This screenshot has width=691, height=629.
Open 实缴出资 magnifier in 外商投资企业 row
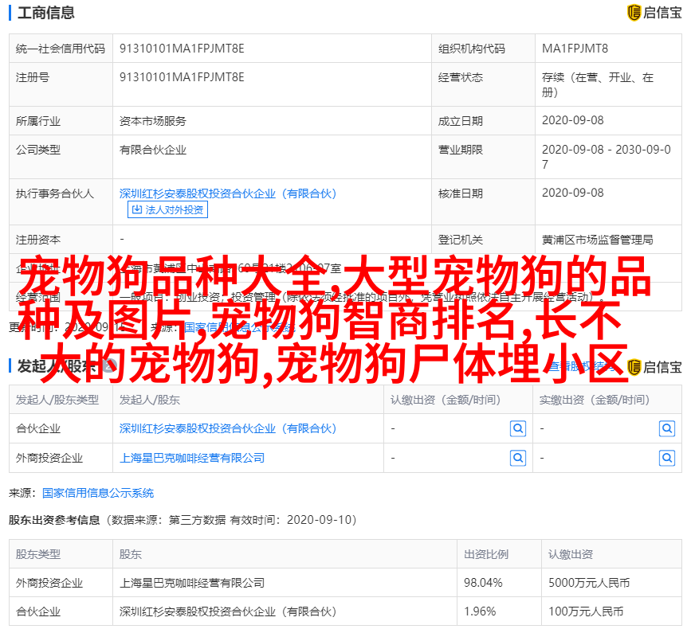(667, 458)
